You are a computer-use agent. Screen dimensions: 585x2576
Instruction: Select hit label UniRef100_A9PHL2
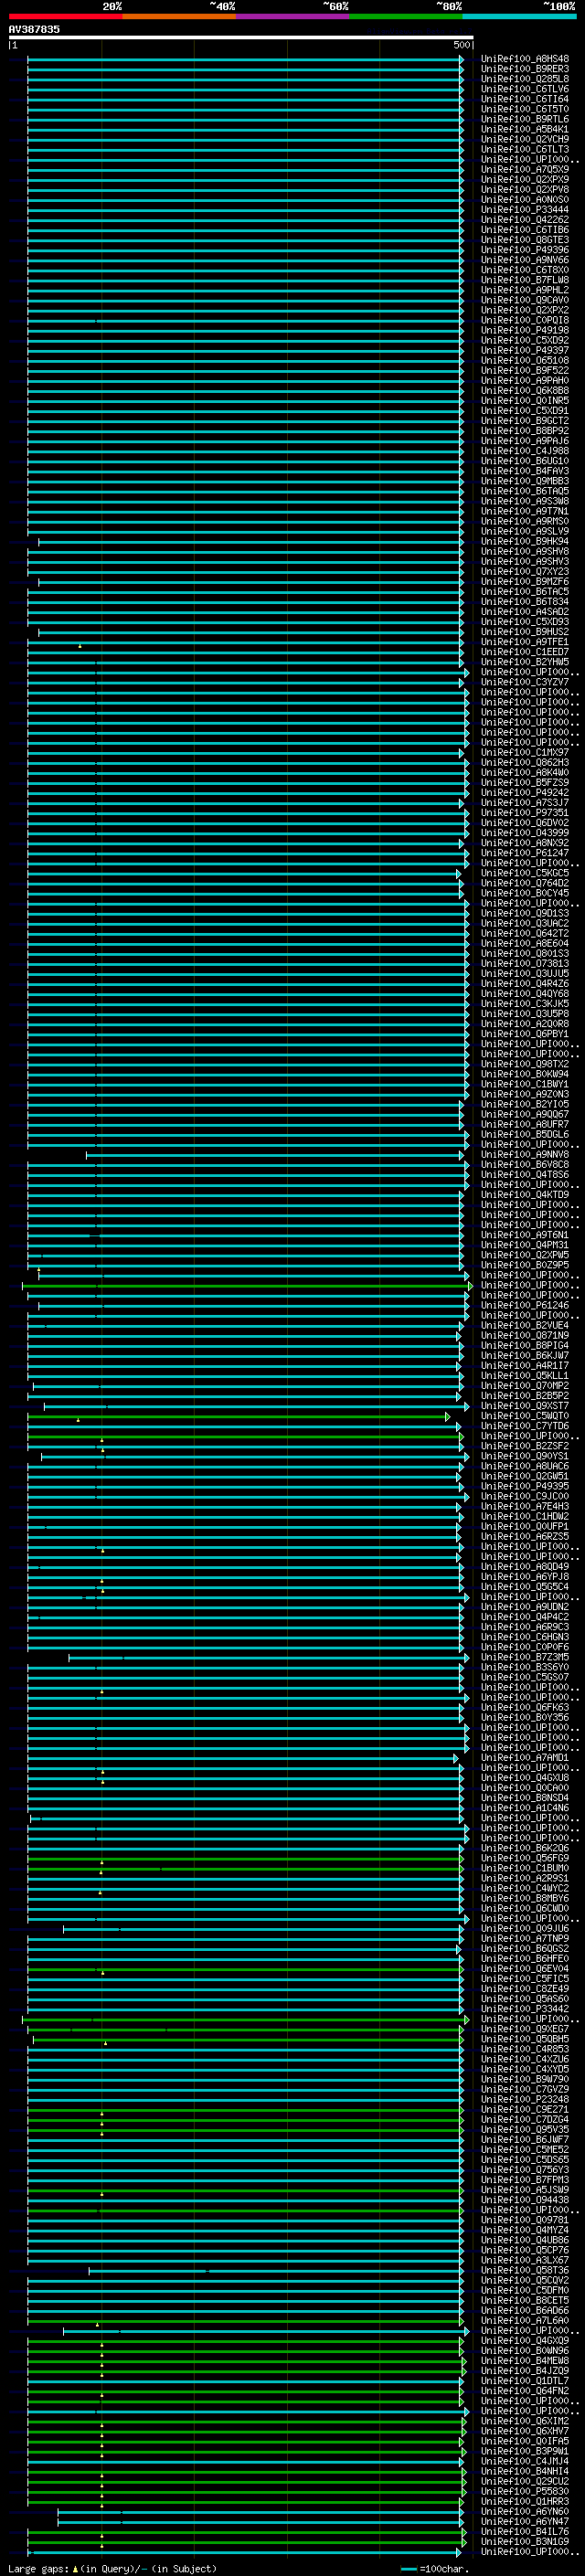525,290
